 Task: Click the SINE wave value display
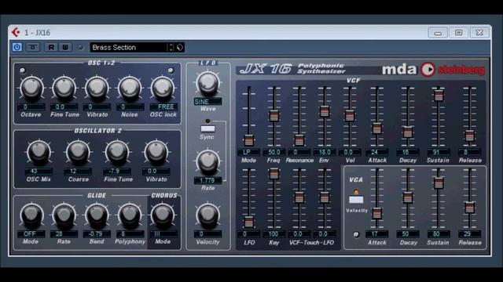pyautogui.click(x=207, y=102)
